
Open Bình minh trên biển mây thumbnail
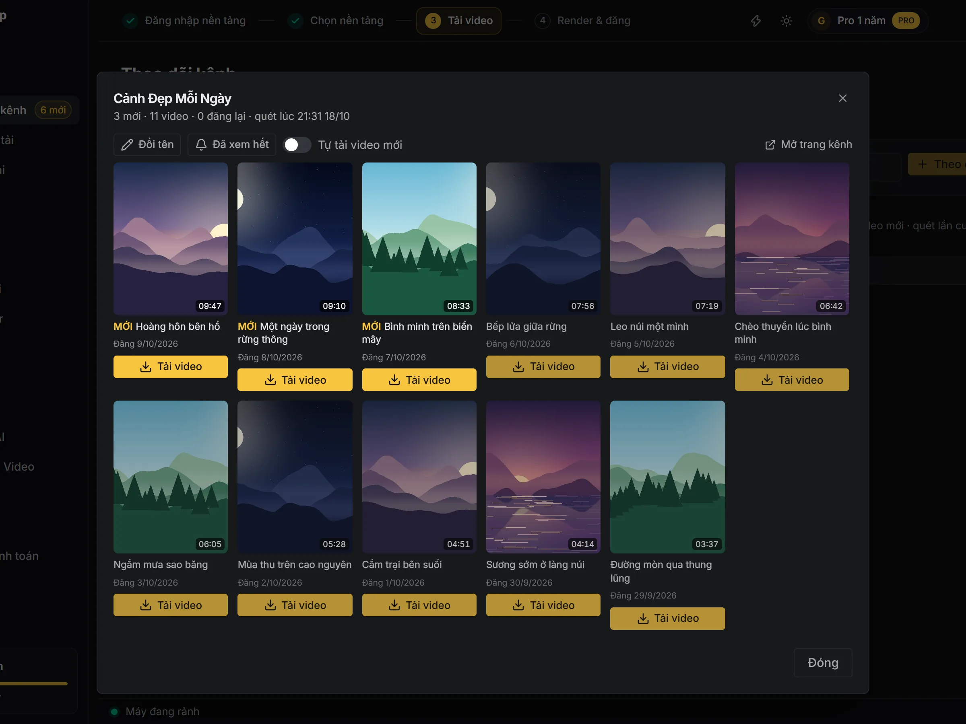click(419, 239)
